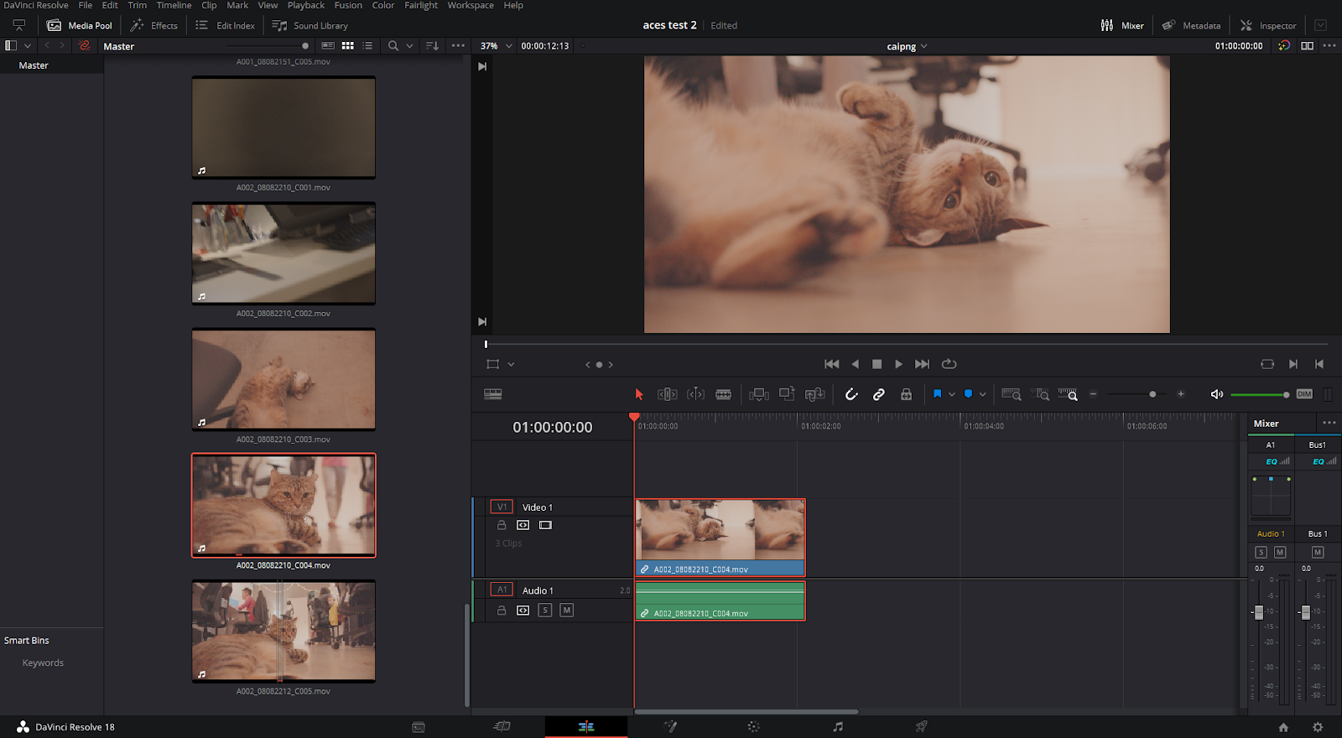Click the Audio 1 mixer fader
1342x738 pixels.
[1258, 612]
